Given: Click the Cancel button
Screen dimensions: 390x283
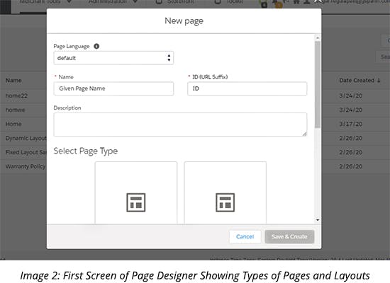Looking at the screenshot, I should 245,236.
